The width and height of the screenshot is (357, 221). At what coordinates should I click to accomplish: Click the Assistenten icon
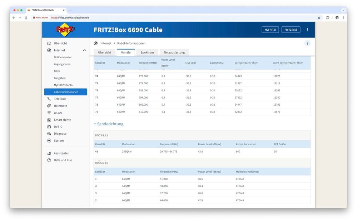(x=49, y=153)
